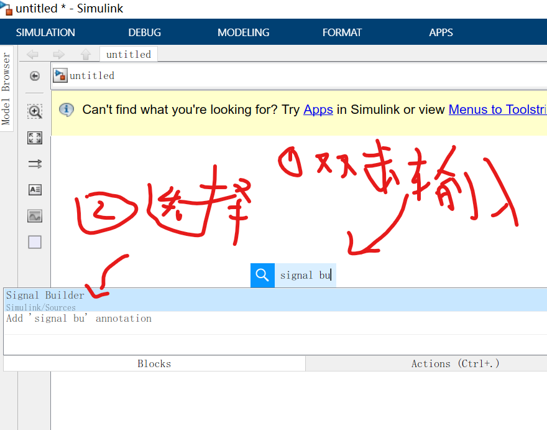547x430 pixels.
Task: Select the Area box tool
Action: (x=35, y=242)
